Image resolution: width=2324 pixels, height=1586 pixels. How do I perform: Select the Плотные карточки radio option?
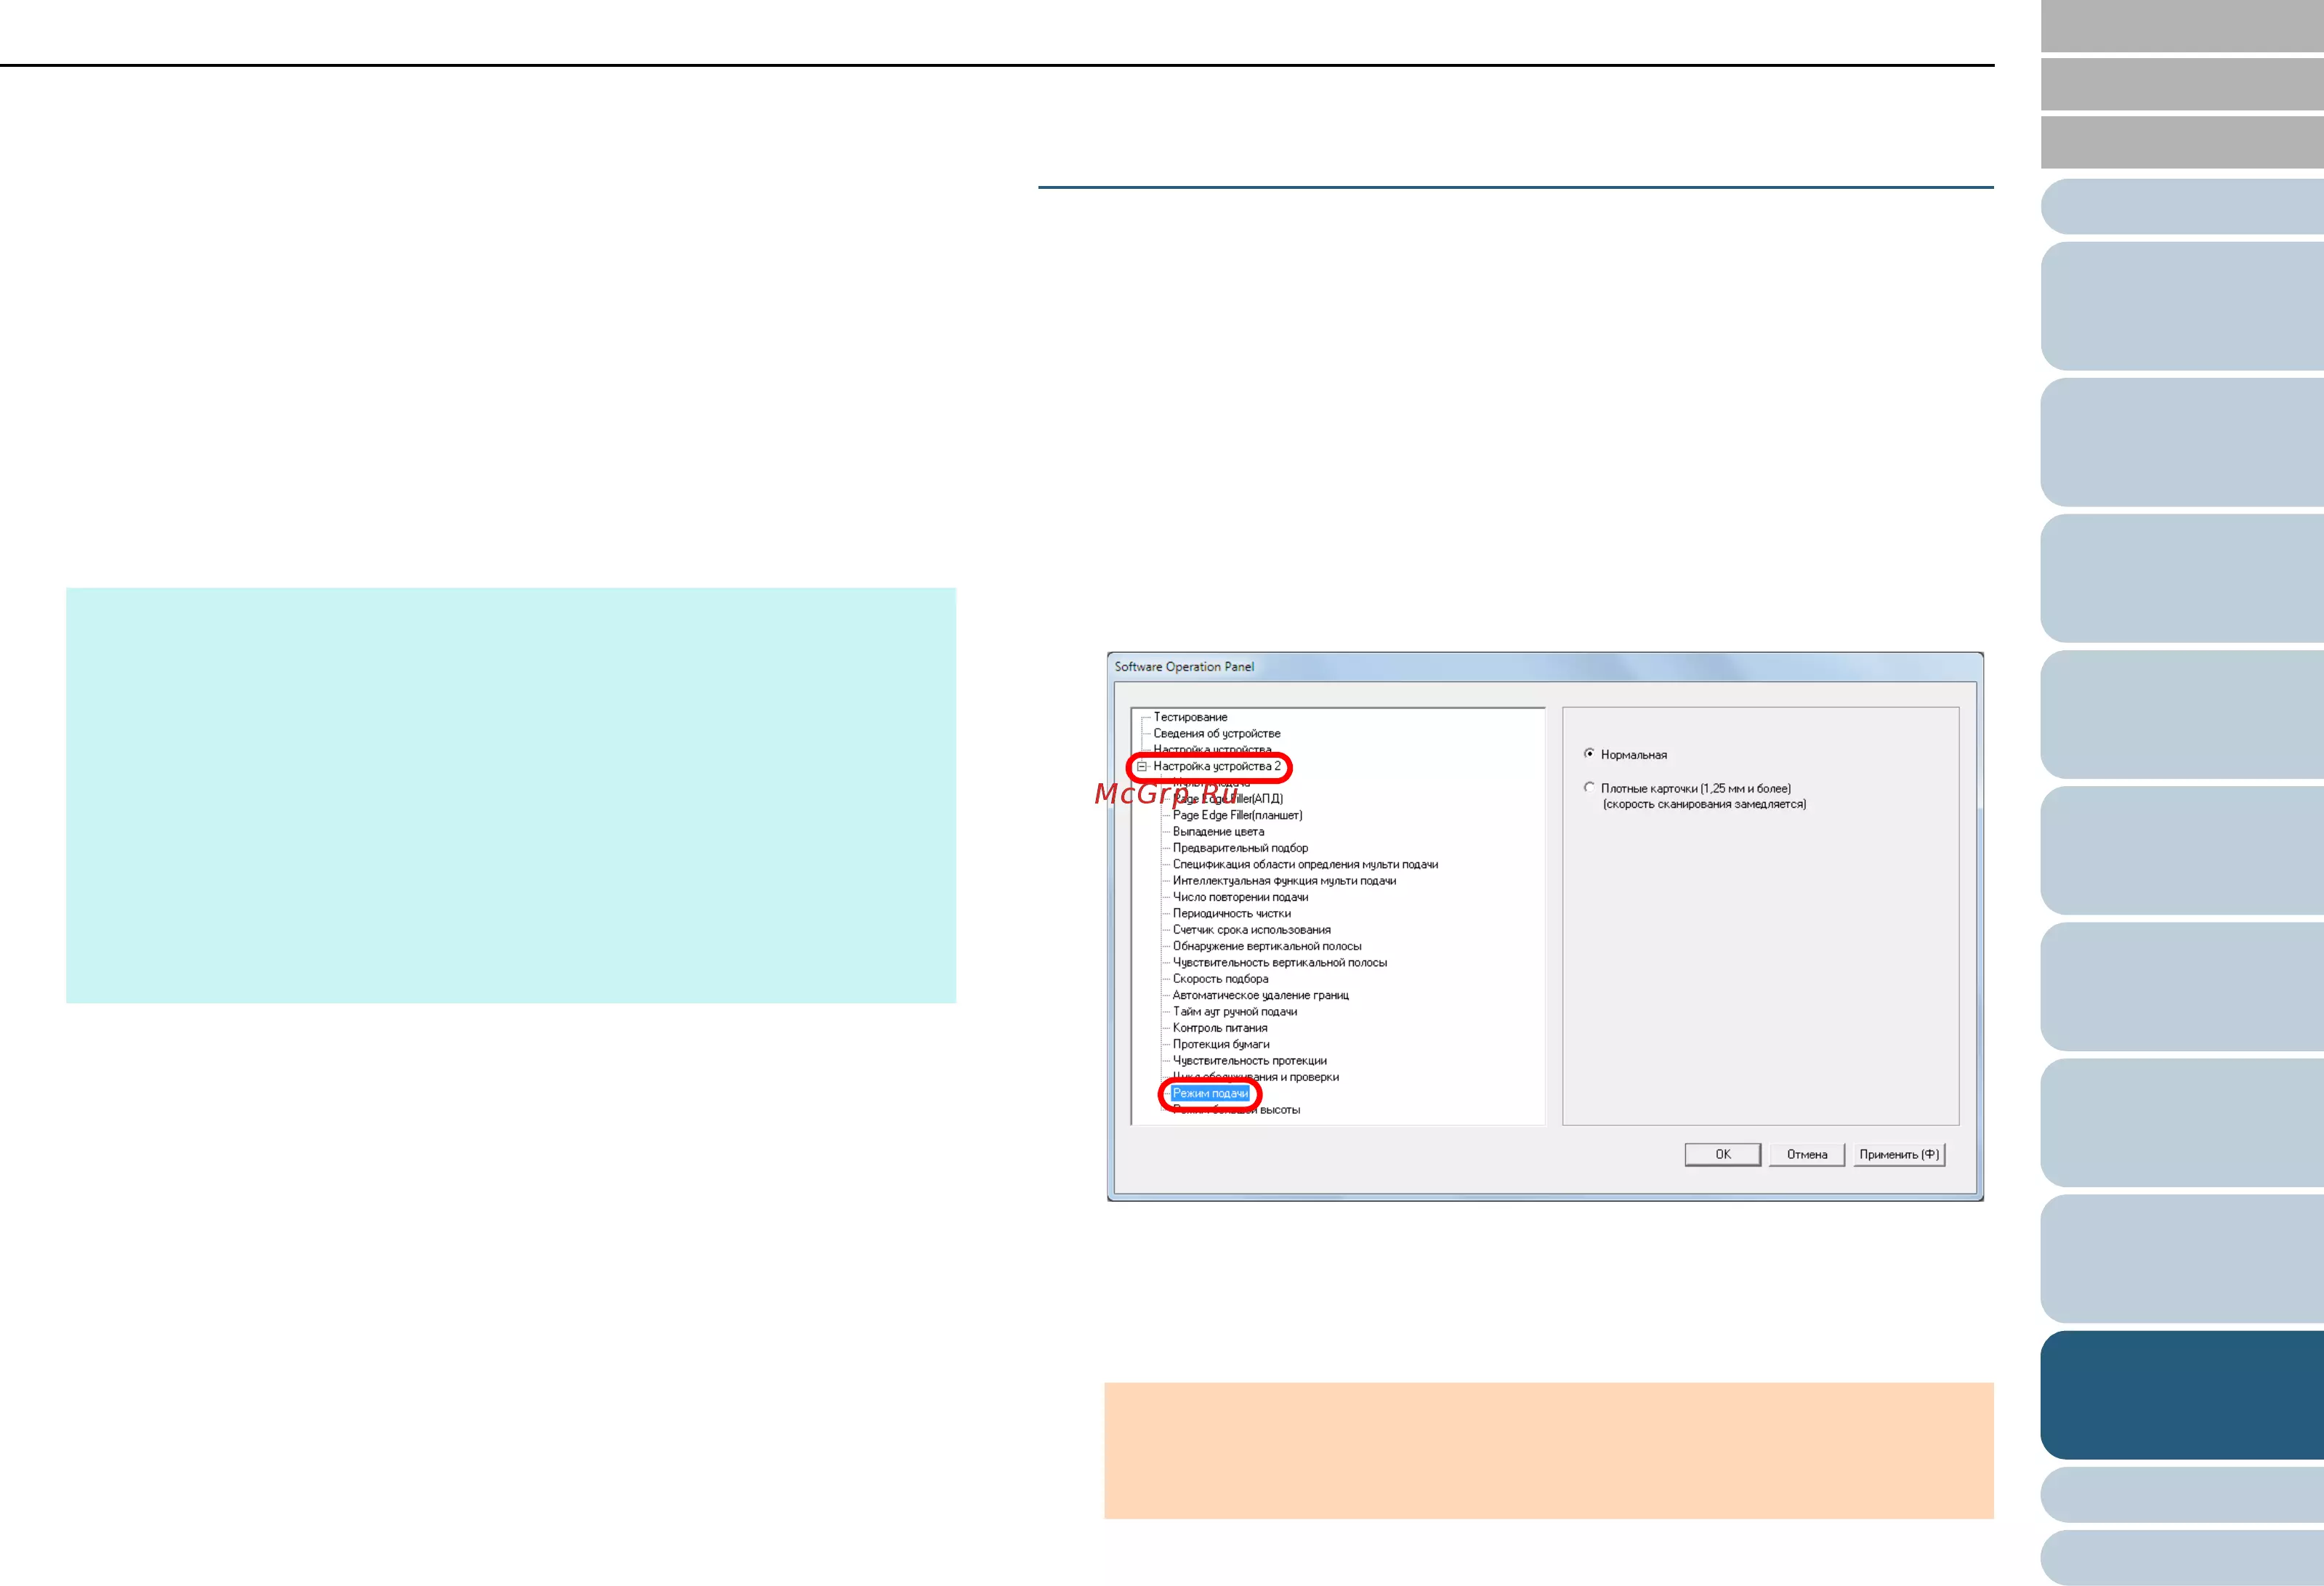pos(1589,788)
